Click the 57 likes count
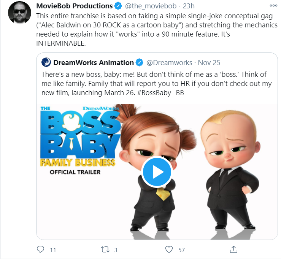Screen dimensions: 281x259 [181, 250]
